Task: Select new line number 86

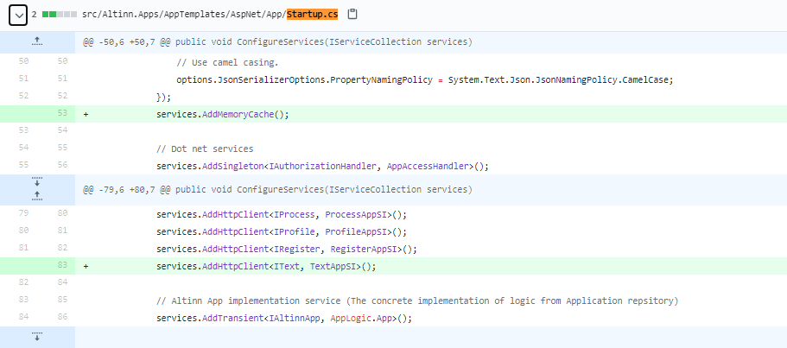Action: [61, 318]
